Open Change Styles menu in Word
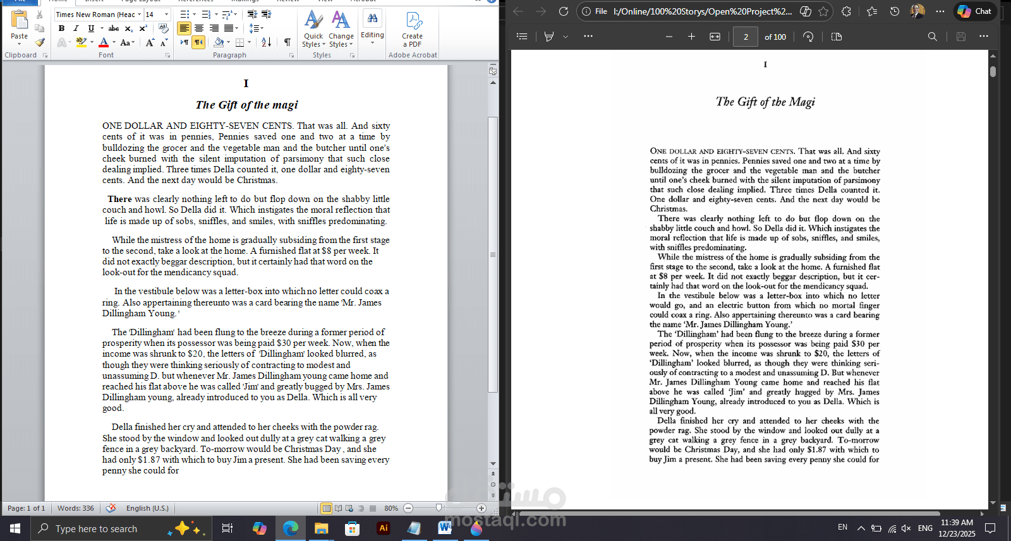 point(341,30)
